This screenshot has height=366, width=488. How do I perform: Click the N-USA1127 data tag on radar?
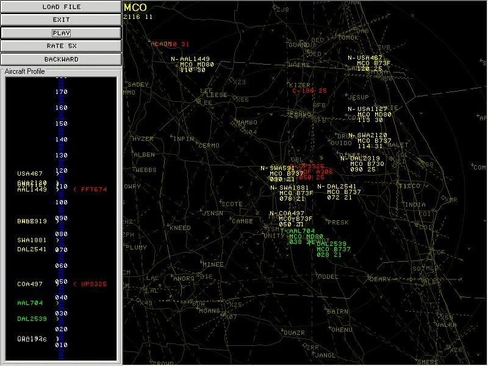(370, 114)
